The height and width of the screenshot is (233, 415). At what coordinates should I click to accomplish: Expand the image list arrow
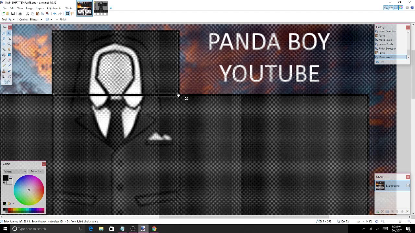111,8
